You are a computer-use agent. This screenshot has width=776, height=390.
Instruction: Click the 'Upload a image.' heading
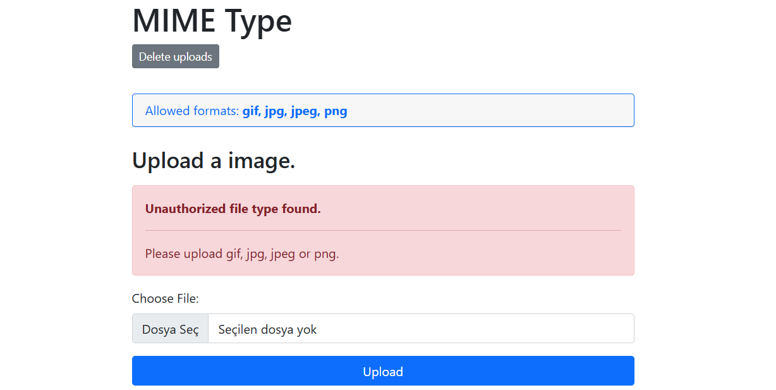click(x=214, y=161)
